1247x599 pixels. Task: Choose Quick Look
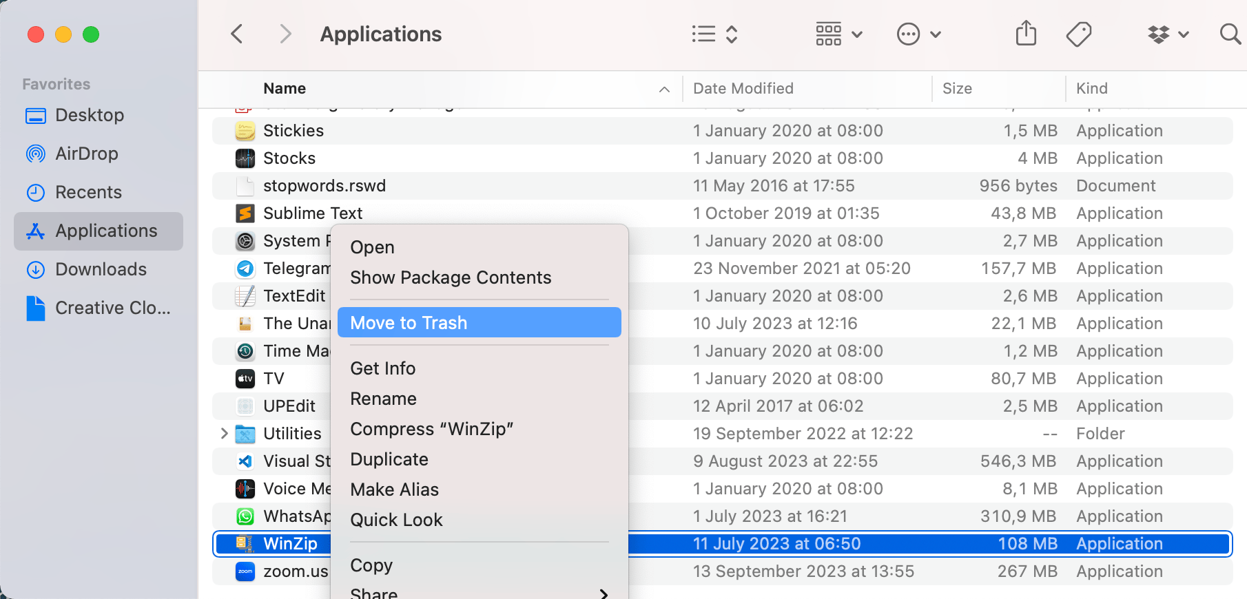click(x=480, y=520)
